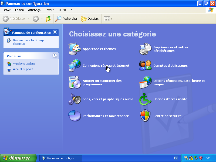216x162 pixels.
Task: Open the forward history dropdown arrow
Action: 42,19
